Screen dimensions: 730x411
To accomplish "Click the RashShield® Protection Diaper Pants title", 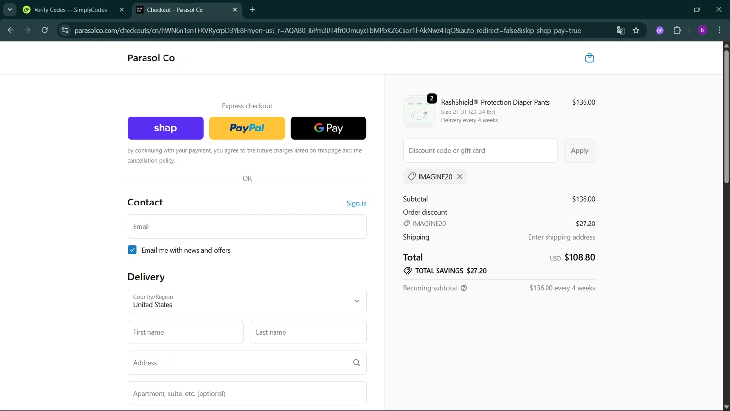I will (x=495, y=102).
